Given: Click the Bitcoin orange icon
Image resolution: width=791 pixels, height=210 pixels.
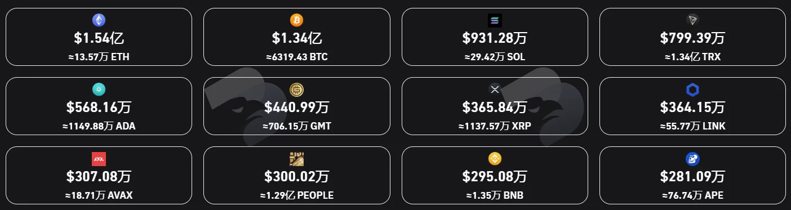Looking at the screenshot, I should [x=296, y=20].
